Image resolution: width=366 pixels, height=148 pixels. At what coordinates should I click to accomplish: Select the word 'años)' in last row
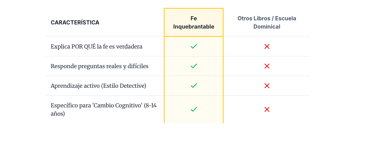[x=58, y=113]
